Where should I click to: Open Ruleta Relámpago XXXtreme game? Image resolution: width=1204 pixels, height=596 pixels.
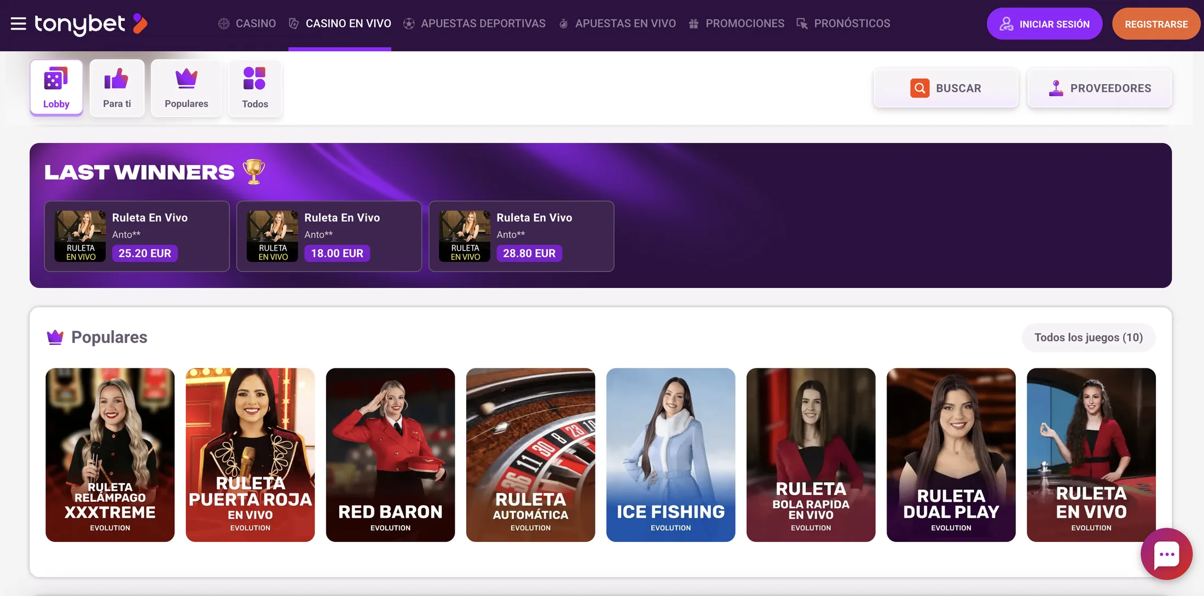(110, 455)
